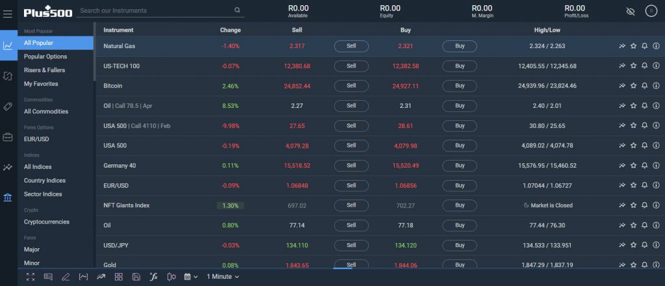Select Bitcoin instrument name
Screen dimensions: 665x286
click(113, 86)
